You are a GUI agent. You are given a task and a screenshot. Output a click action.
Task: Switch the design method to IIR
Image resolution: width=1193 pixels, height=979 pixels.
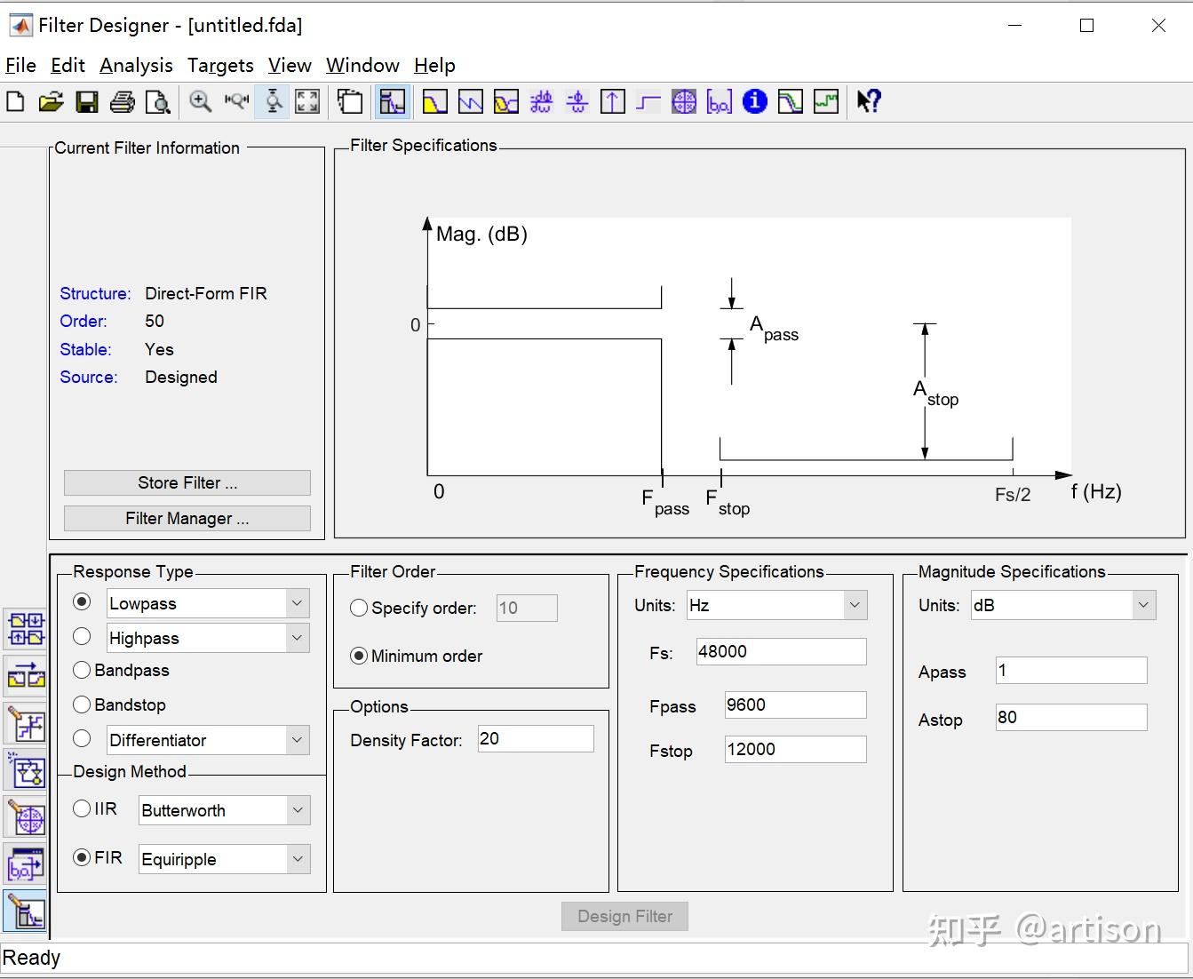[x=81, y=808]
